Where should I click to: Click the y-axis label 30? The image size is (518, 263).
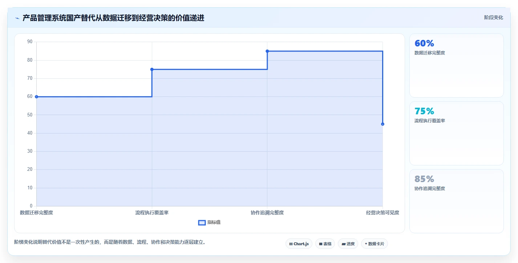30,151
